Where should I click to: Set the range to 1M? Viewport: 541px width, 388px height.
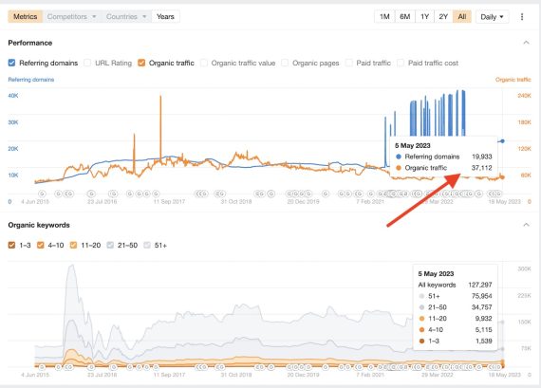[384, 16]
